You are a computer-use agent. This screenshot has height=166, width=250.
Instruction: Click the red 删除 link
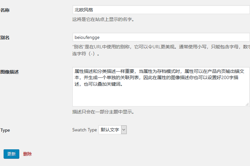[27, 154]
